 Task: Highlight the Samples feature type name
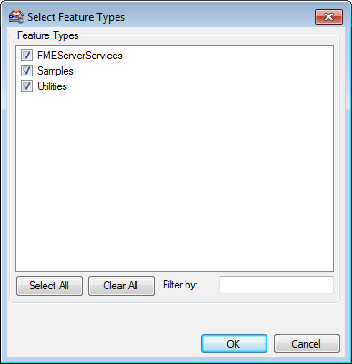click(x=55, y=71)
